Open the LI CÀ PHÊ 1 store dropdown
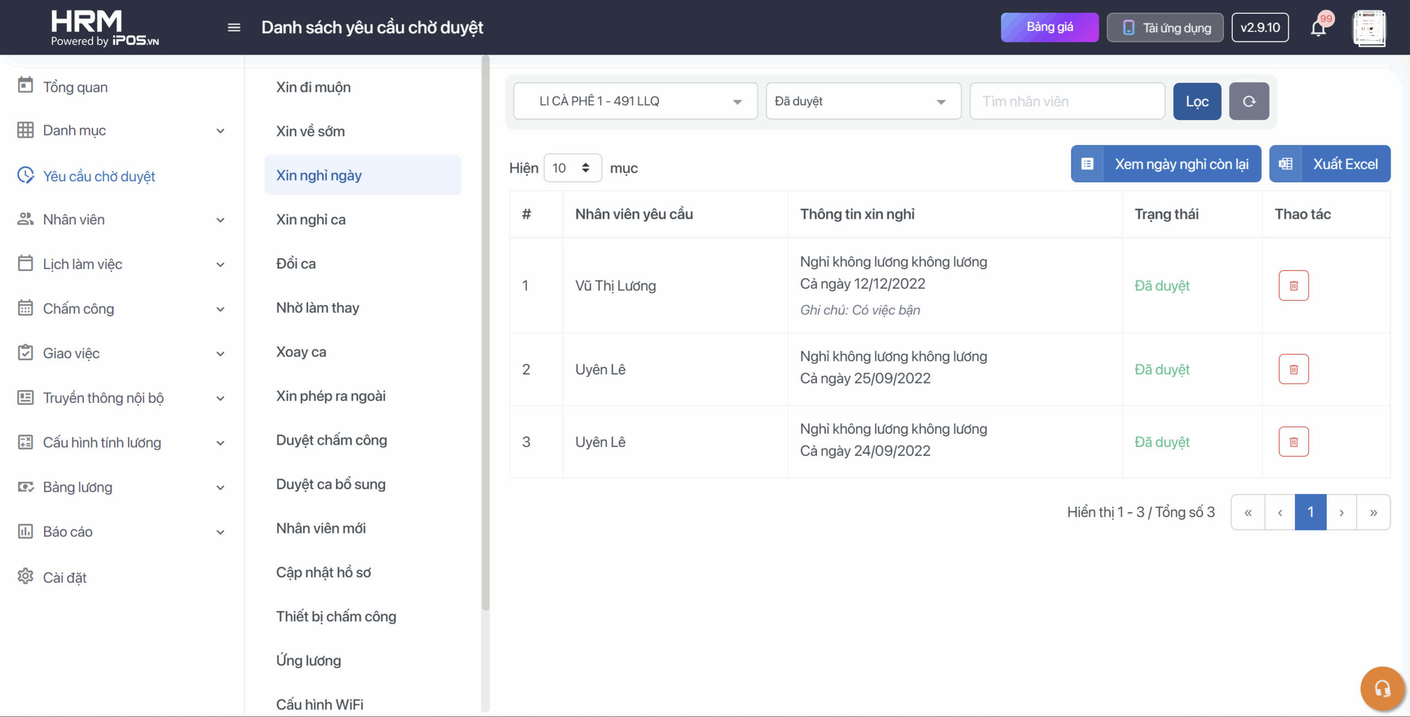This screenshot has width=1410, height=717. coord(635,101)
